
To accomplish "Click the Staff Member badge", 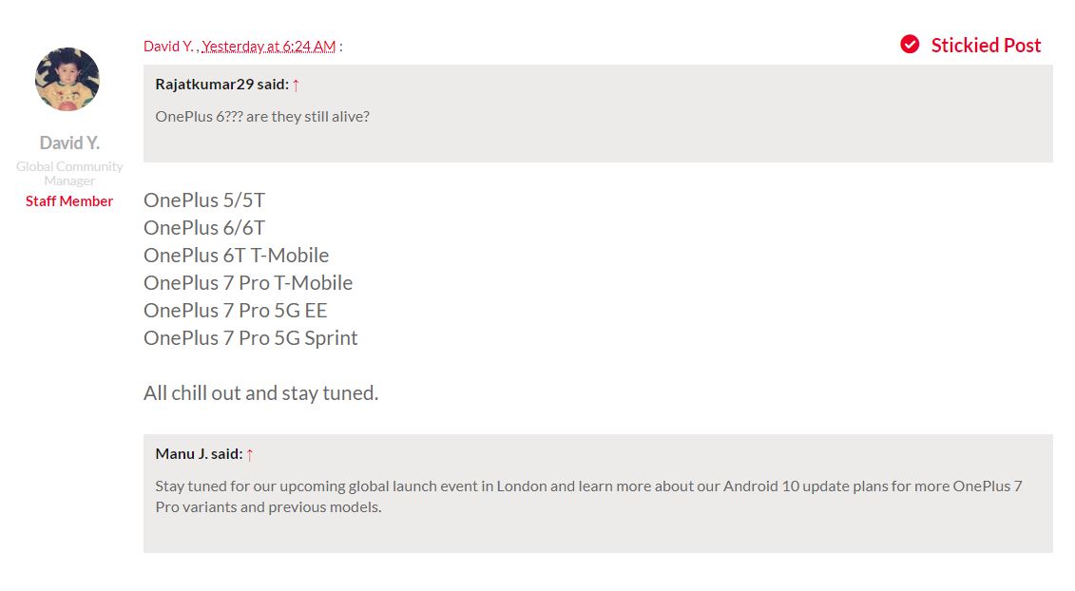I will pyautogui.click(x=69, y=200).
